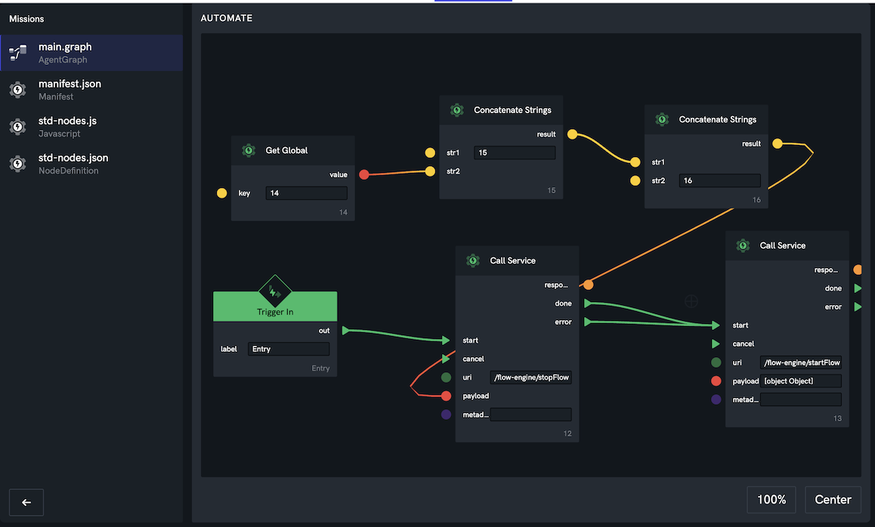Viewport: 875px width, 527px height.
Task: Click the dark green uri port on node 13
Action: (x=716, y=362)
